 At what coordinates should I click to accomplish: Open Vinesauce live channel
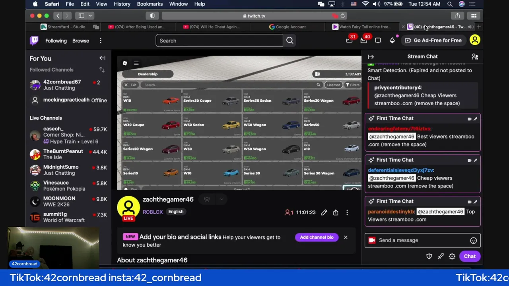pyautogui.click(x=68, y=186)
